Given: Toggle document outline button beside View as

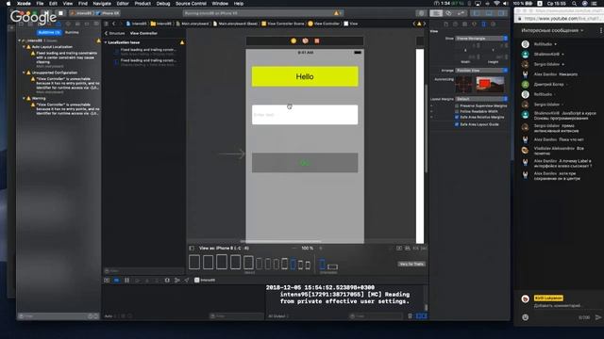Looking at the screenshot, I should 192,249.
